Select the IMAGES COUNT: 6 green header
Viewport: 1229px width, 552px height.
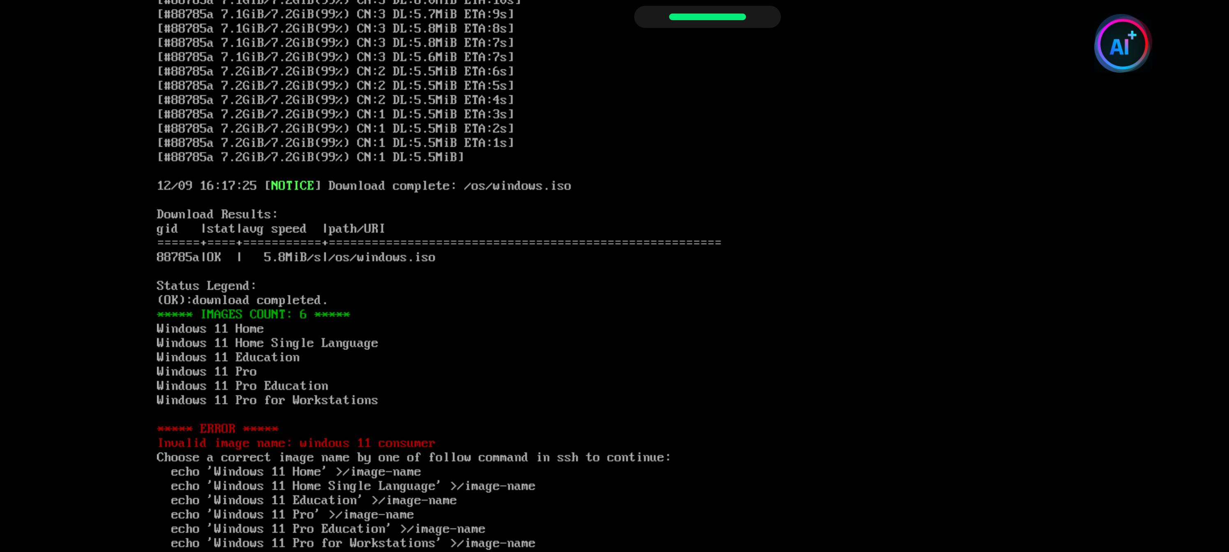pos(253,314)
